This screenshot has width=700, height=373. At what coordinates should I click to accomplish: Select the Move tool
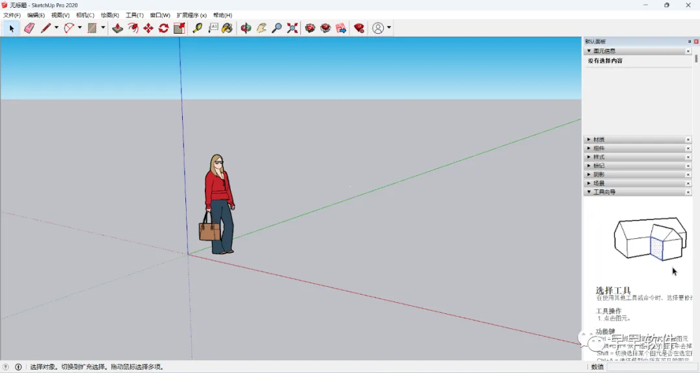[148, 28]
